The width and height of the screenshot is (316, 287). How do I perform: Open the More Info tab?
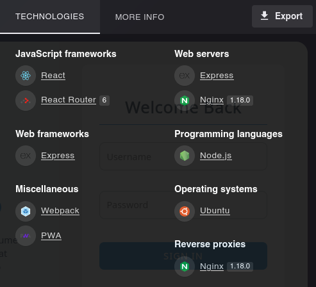[140, 17]
